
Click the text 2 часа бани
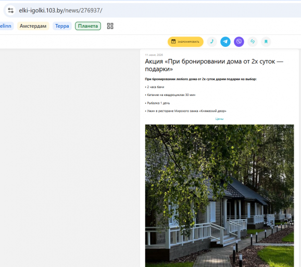(155, 87)
